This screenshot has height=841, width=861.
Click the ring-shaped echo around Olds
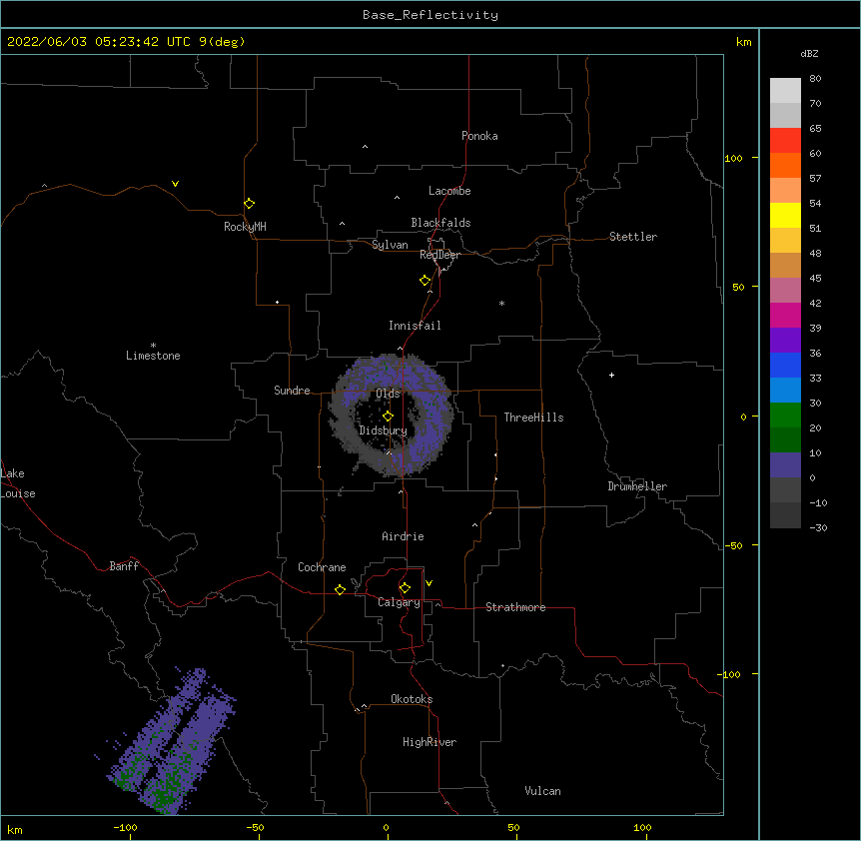(393, 416)
